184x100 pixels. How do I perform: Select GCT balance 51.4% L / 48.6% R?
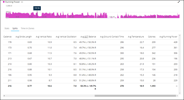(x=88, y=75)
